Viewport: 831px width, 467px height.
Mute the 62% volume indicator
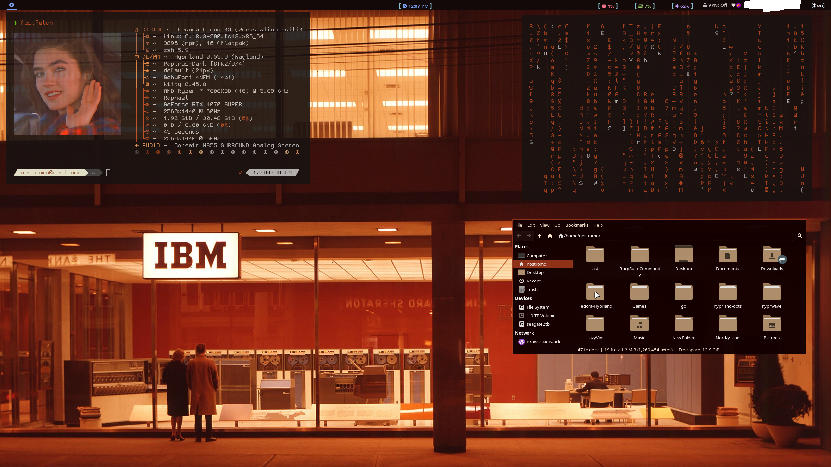point(682,6)
